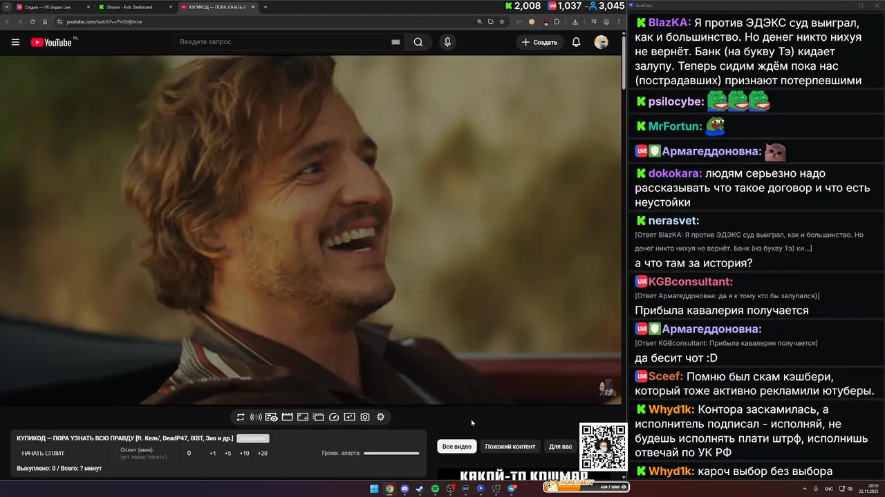Go back in browser history

click(x=8, y=21)
